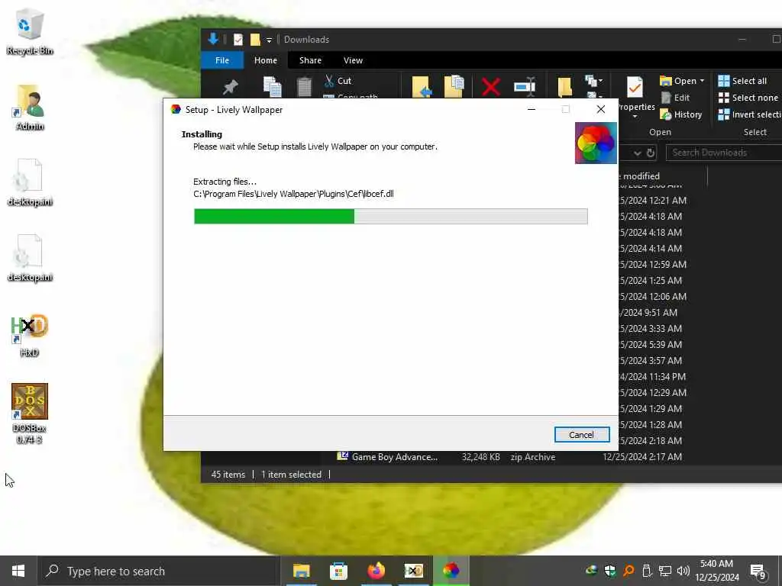Viewport: 782px width, 586px height.
Task: Click the 11:34 PM date entry
Action: pyautogui.click(x=653, y=377)
